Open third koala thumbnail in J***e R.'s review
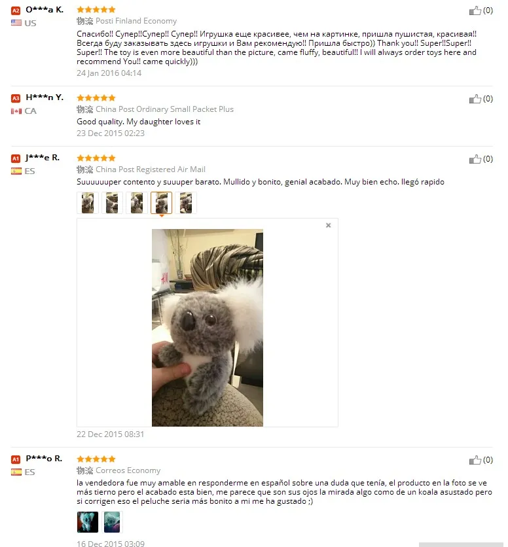508x547 pixels. point(137,203)
